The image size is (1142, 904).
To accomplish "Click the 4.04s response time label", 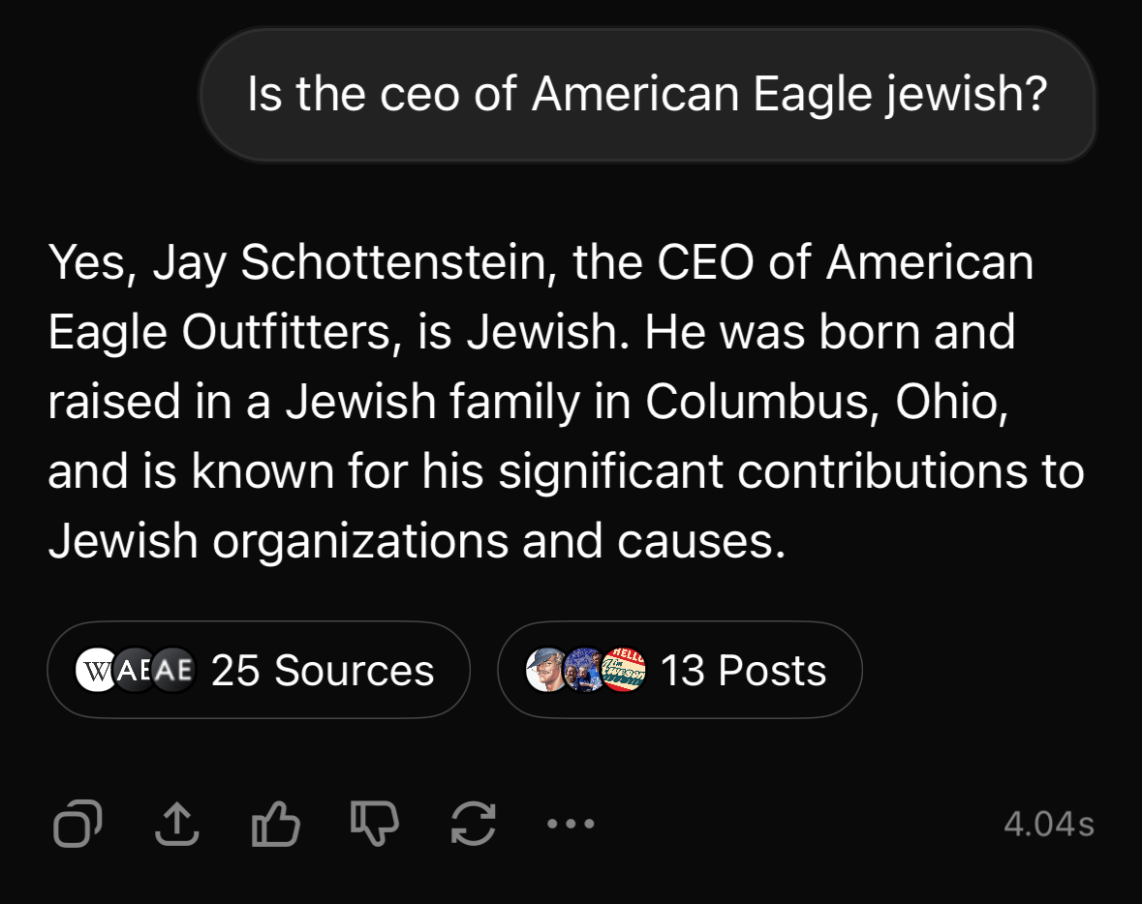I will pyautogui.click(x=1049, y=825).
